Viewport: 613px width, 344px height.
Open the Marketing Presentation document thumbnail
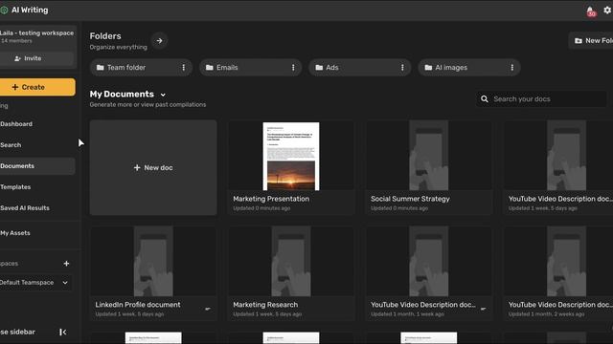click(291, 156)
